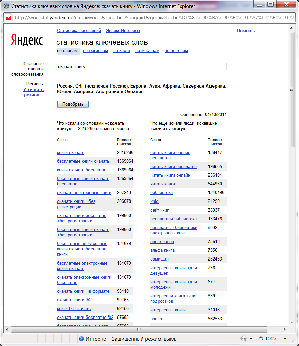The height and width of the screenshot is (346, 299).
Task: Open the 'Статистика посещений' link
Action: 79,31
